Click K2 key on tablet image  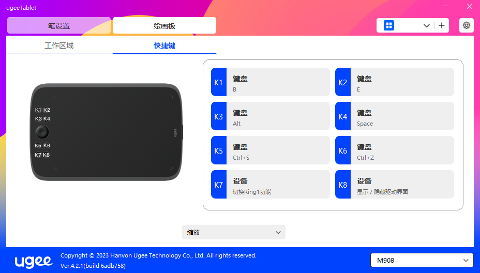click(x=47, y=110)
